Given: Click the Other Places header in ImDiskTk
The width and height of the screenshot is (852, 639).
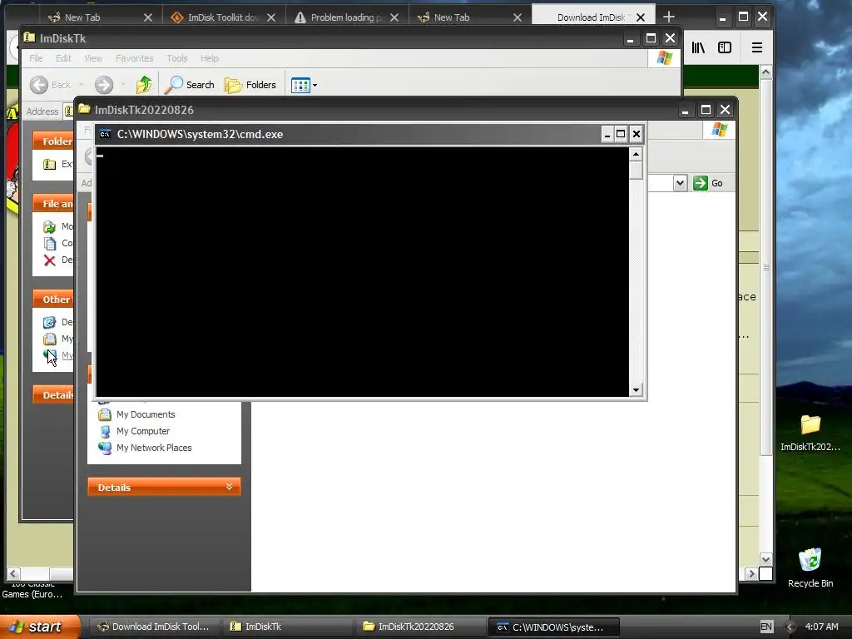Looking at the screenshot, I should tap(52, 300).
